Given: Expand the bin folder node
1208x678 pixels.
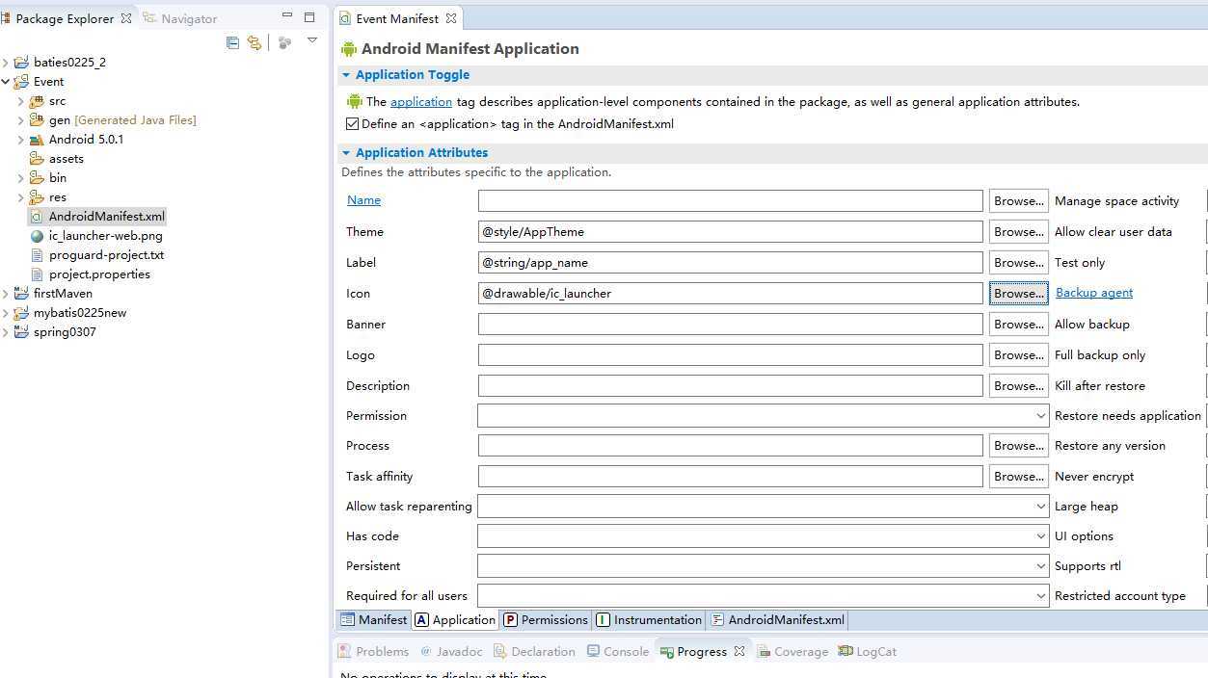Looking at the screenshot, I should pyautogui.click(x=21, y=178).
